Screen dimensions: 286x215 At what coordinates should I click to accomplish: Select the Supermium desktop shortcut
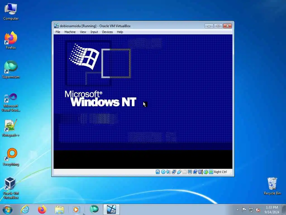coord(11,69)
